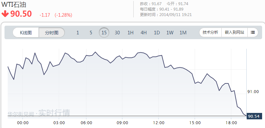This screenshot has height=128, width=265.
Task: Open the hamburger chart menu icon
Action: tap(253, 32)
